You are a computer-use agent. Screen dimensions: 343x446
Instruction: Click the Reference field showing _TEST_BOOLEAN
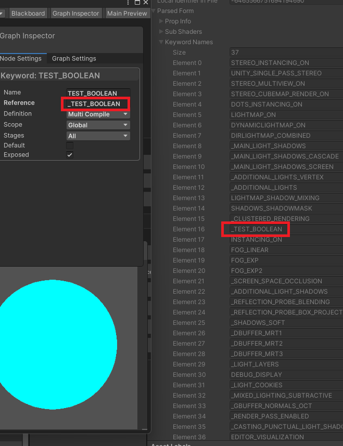point(98,104)
